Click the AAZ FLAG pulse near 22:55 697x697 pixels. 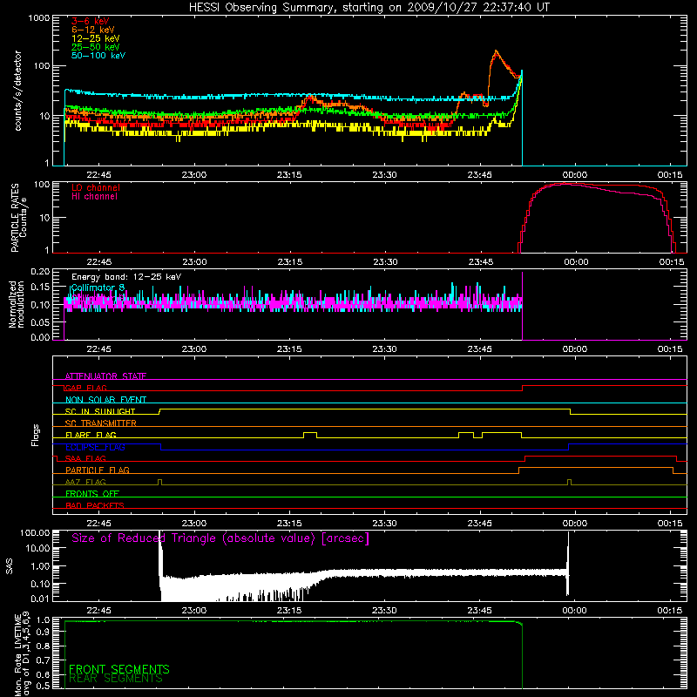pos(160,482)
